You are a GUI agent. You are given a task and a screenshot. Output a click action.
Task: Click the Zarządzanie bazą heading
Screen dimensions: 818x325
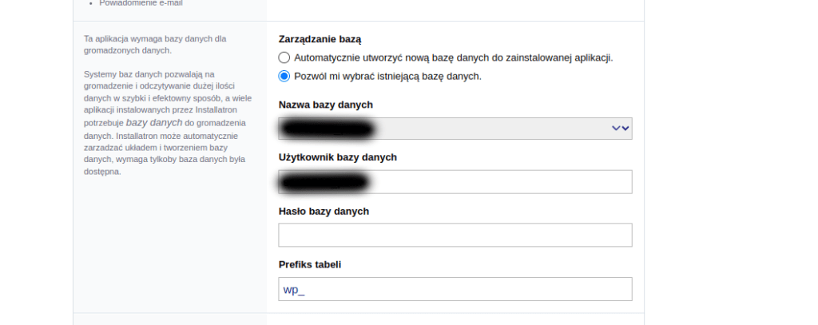320,39
